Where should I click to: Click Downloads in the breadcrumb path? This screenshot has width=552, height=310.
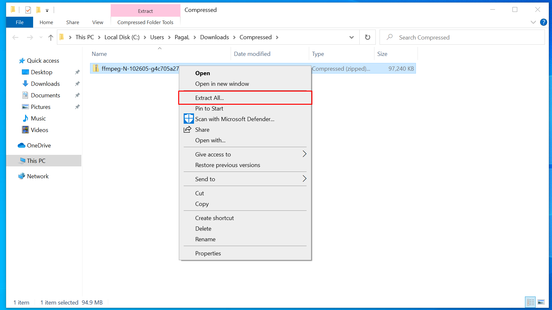tap(214, 37)
